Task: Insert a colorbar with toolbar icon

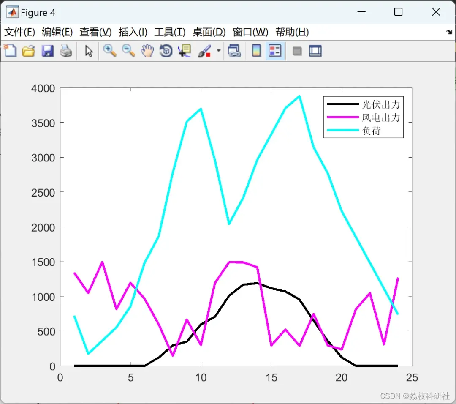Action: point(256,51)
